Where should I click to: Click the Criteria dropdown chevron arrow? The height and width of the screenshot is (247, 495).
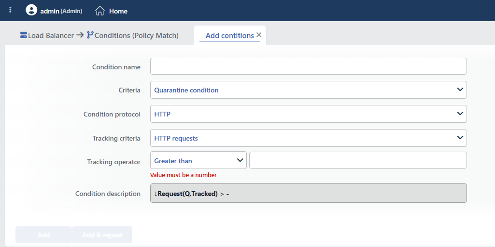coord(460,90)
